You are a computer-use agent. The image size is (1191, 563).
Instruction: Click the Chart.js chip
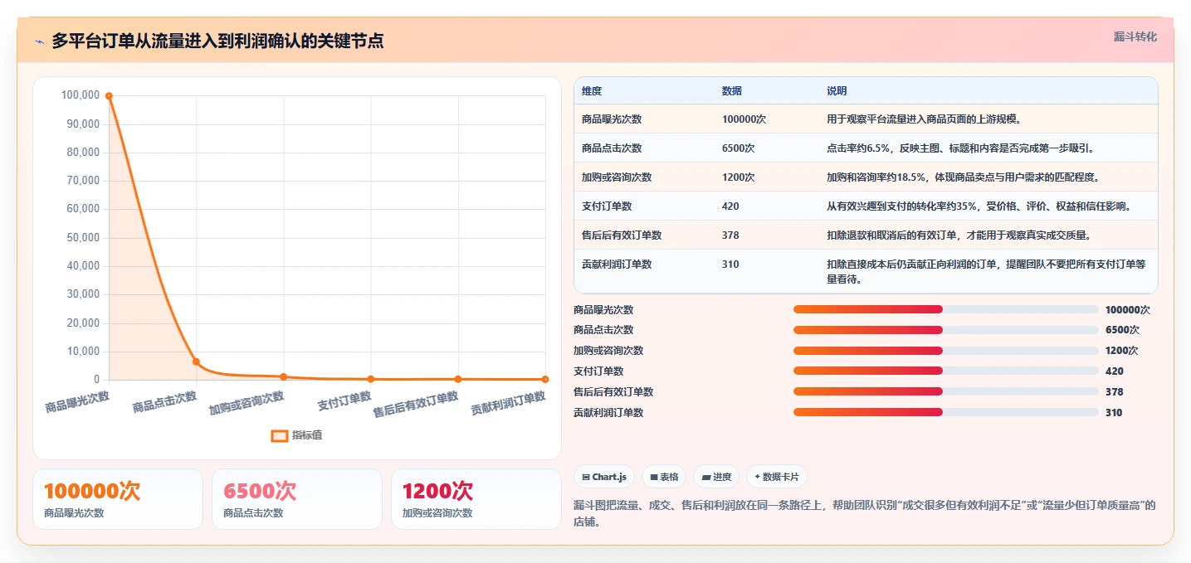coord(604,477)
